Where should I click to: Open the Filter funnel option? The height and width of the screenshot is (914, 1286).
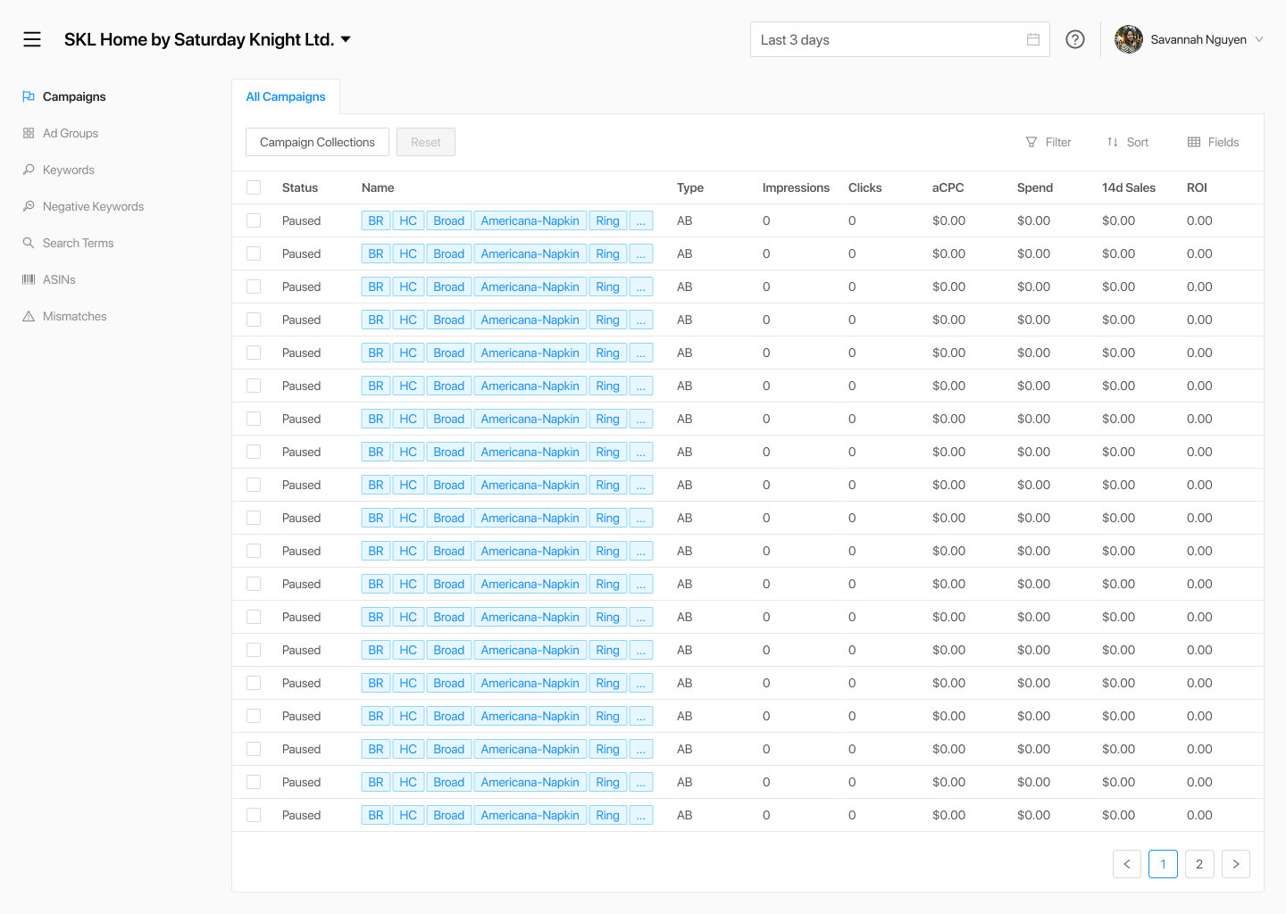tap(1048, 142)
